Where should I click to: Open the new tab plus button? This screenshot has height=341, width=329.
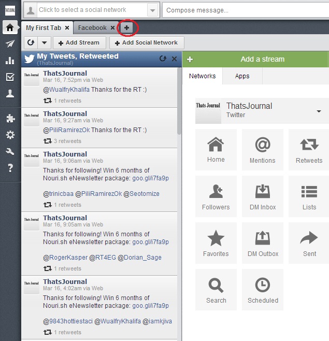pos(127,27)
